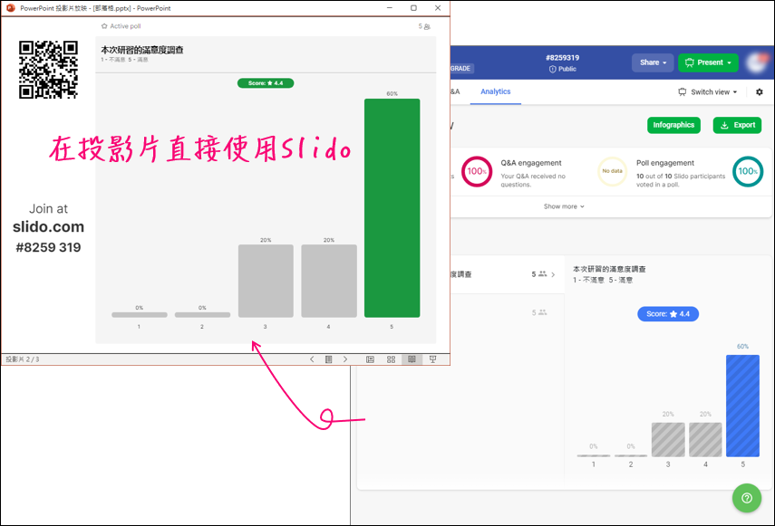Open Share dropdown in Slido header

click(x=653, y=62)
